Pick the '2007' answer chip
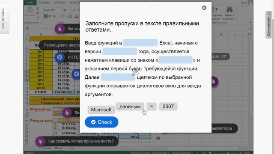This screenshot has height=154, width=274. 168,107
